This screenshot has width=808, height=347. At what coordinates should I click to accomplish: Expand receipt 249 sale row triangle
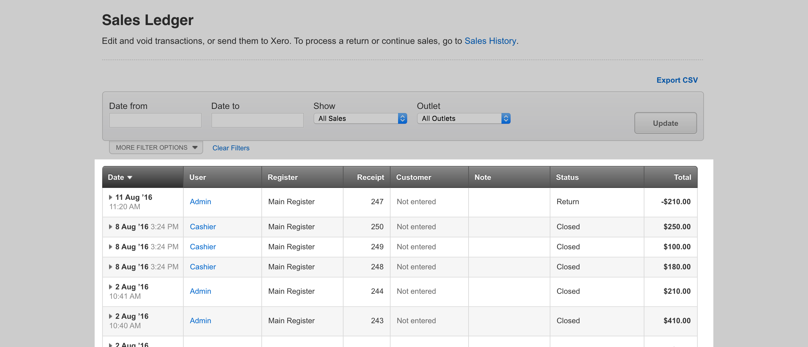click(x=110, y=247)
